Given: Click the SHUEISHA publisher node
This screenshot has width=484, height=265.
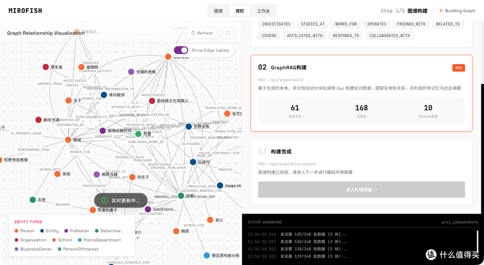Looking at the screenshot, I should (x=148, y=209).
